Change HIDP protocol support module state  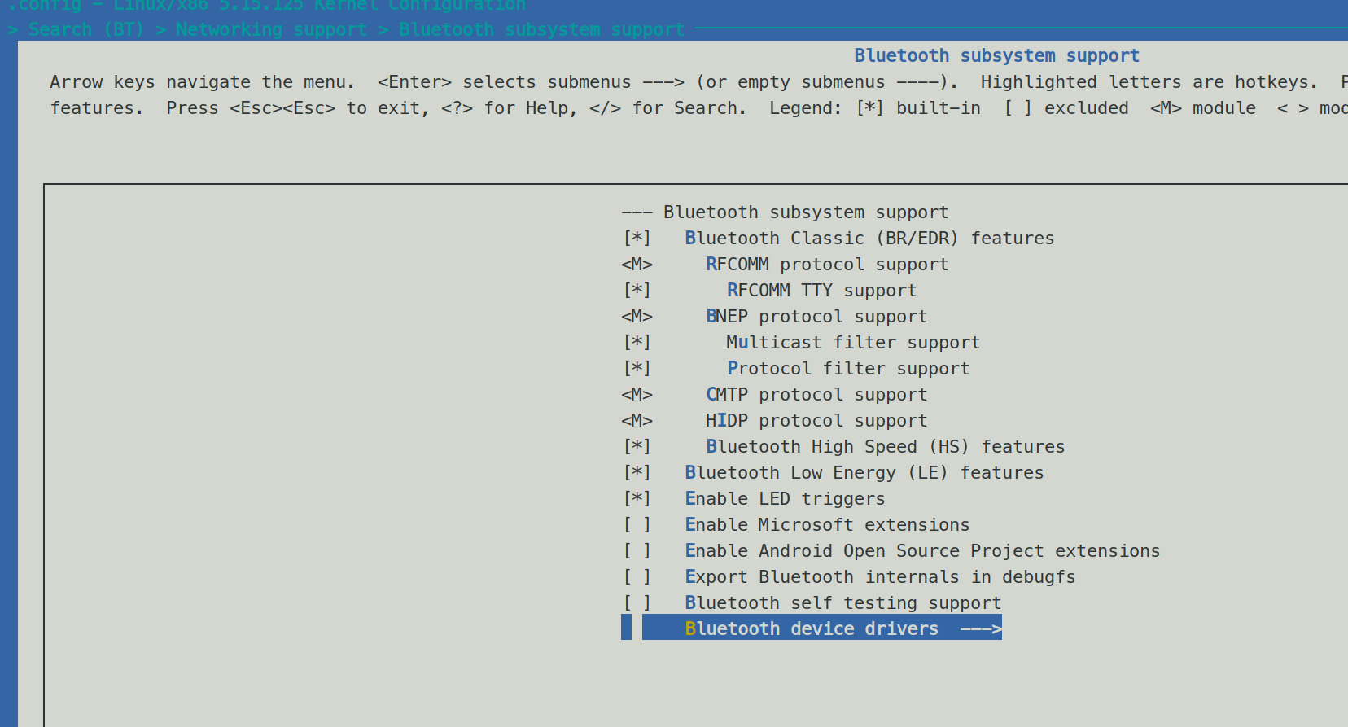point(637,421)
